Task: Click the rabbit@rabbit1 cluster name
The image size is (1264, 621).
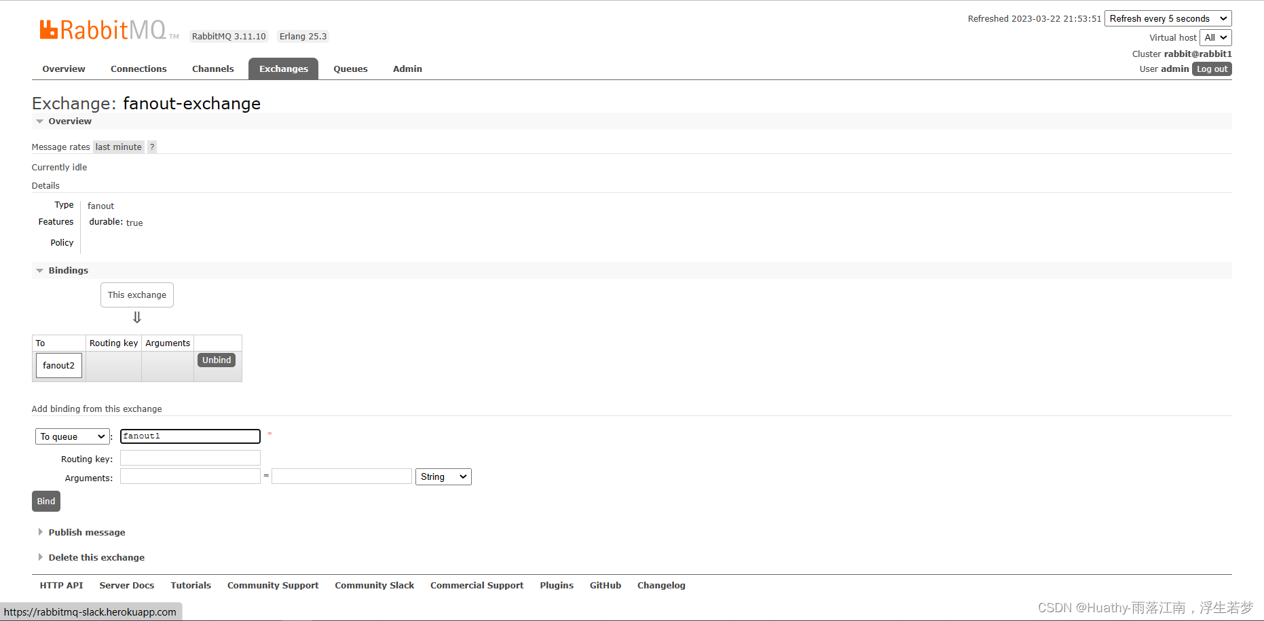Action: point(1197,54)
